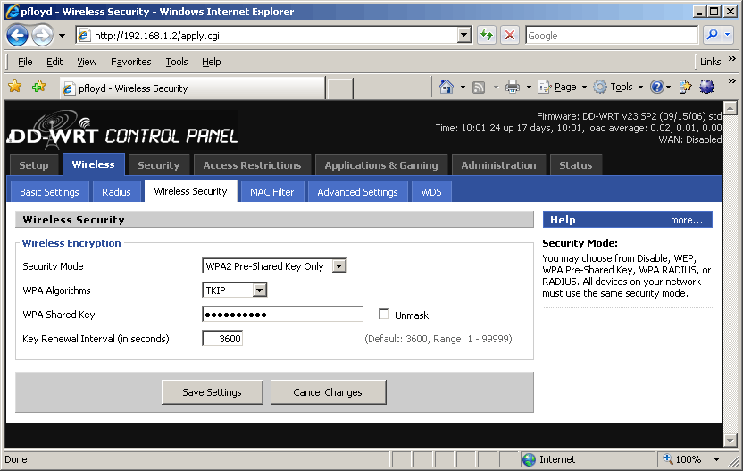Click scrollbar down arrow
Screen dimensions: 743x471
(730, 441)
